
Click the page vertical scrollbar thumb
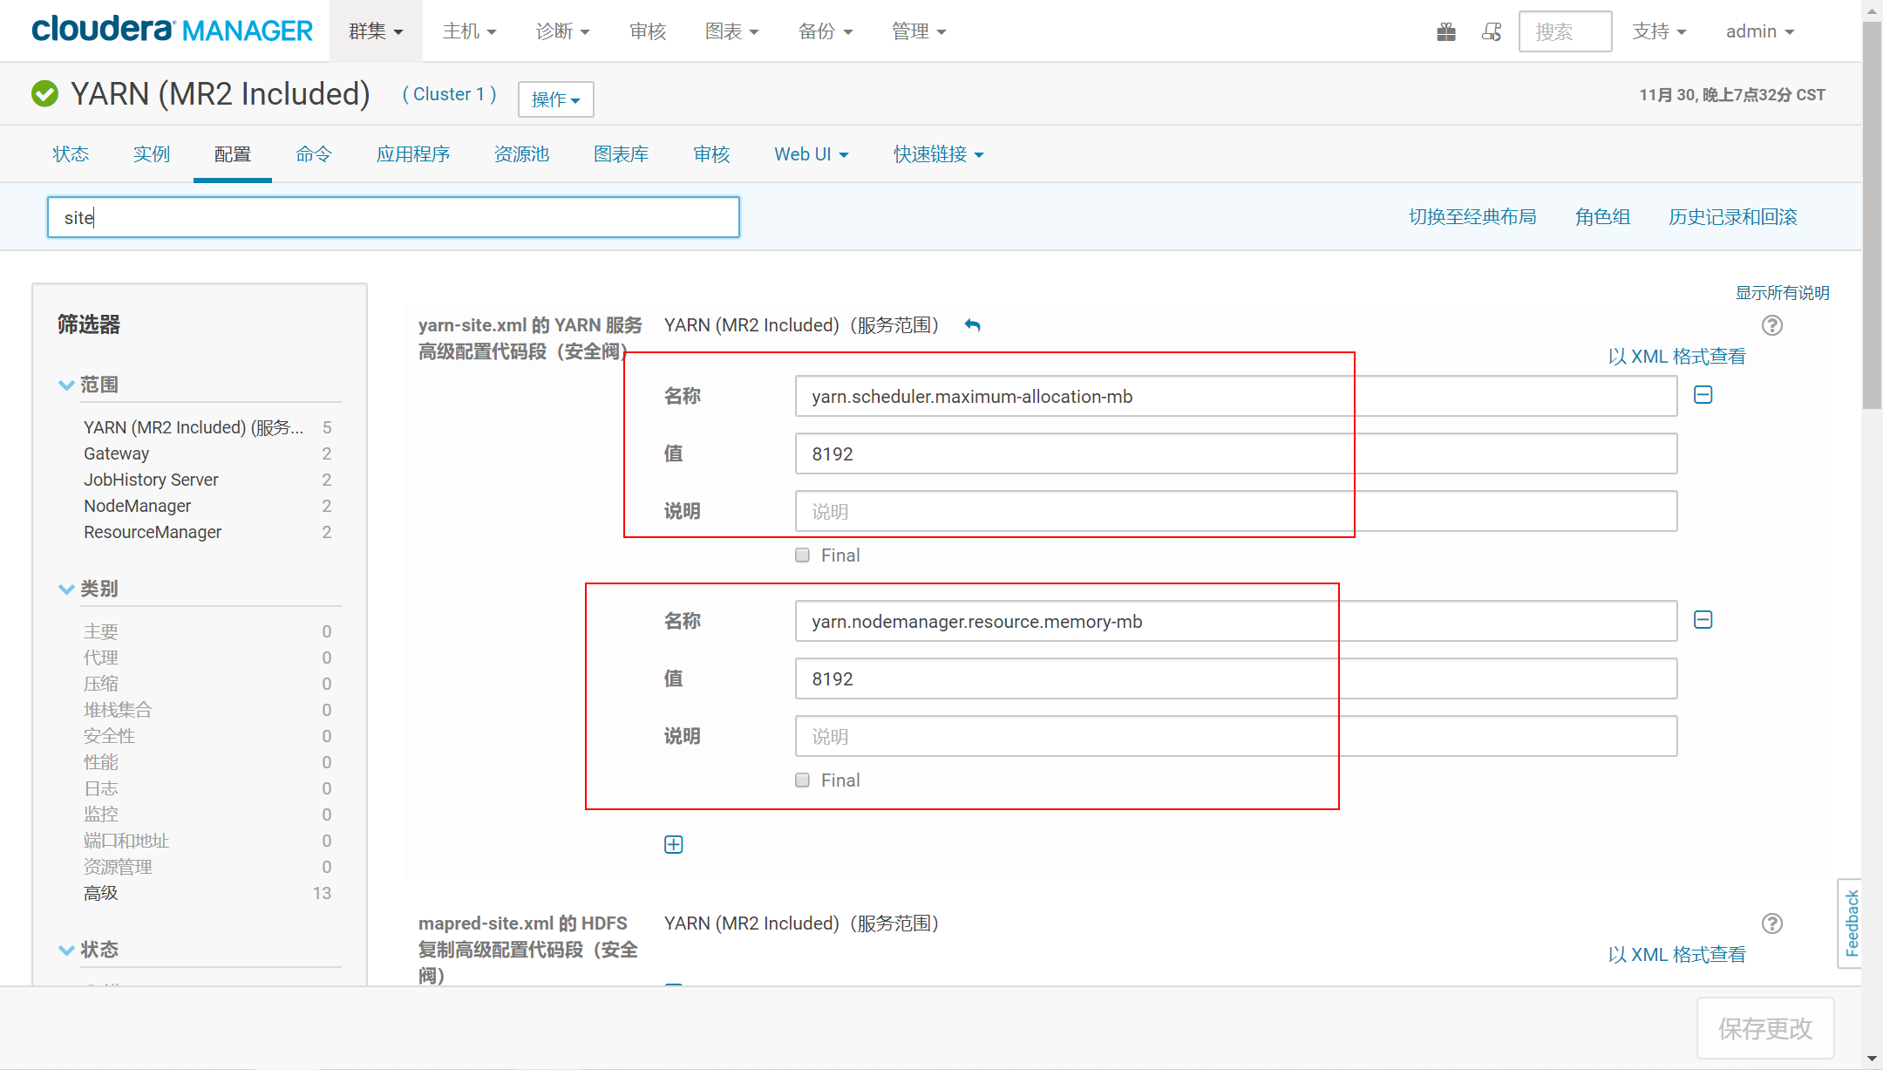pyautogui.click(x=1872, y=214)
